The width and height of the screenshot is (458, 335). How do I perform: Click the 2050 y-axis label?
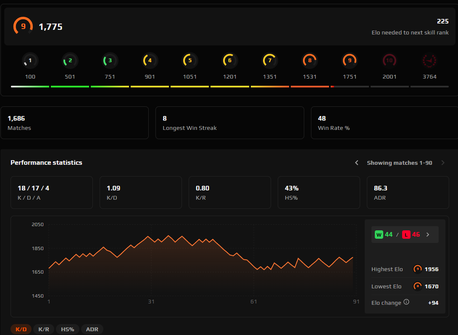click(x=38, y=224)
